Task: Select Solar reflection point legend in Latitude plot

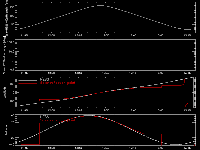Action: coord(58,120)
